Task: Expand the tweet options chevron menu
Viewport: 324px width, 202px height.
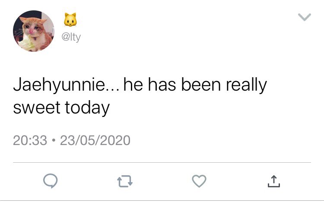Action: 305,17
